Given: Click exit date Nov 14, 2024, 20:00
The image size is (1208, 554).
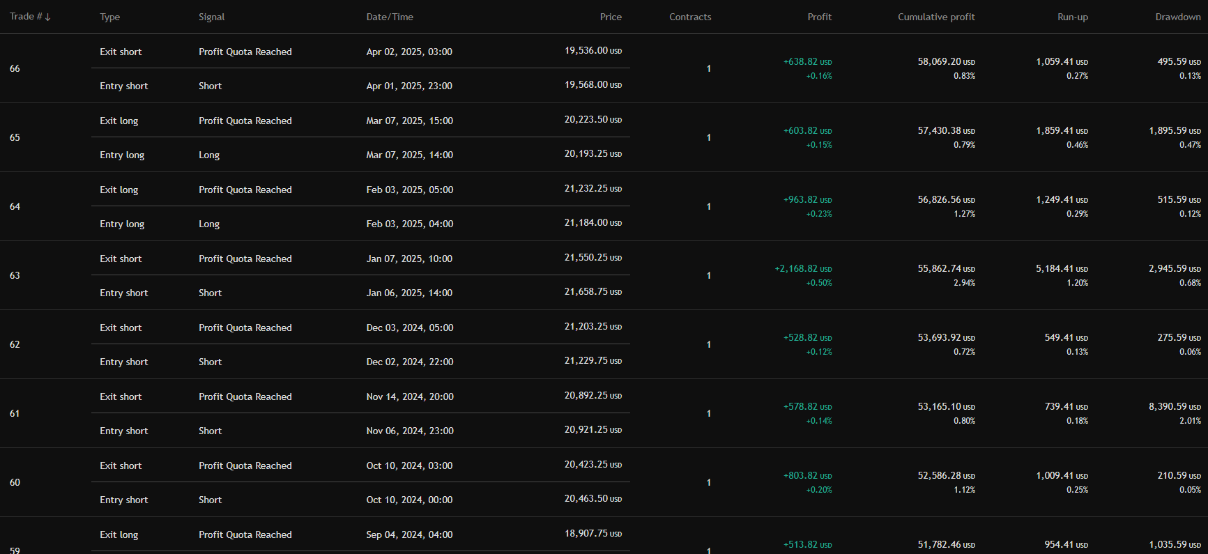Looking at the screenshot, I should [410, 397].
